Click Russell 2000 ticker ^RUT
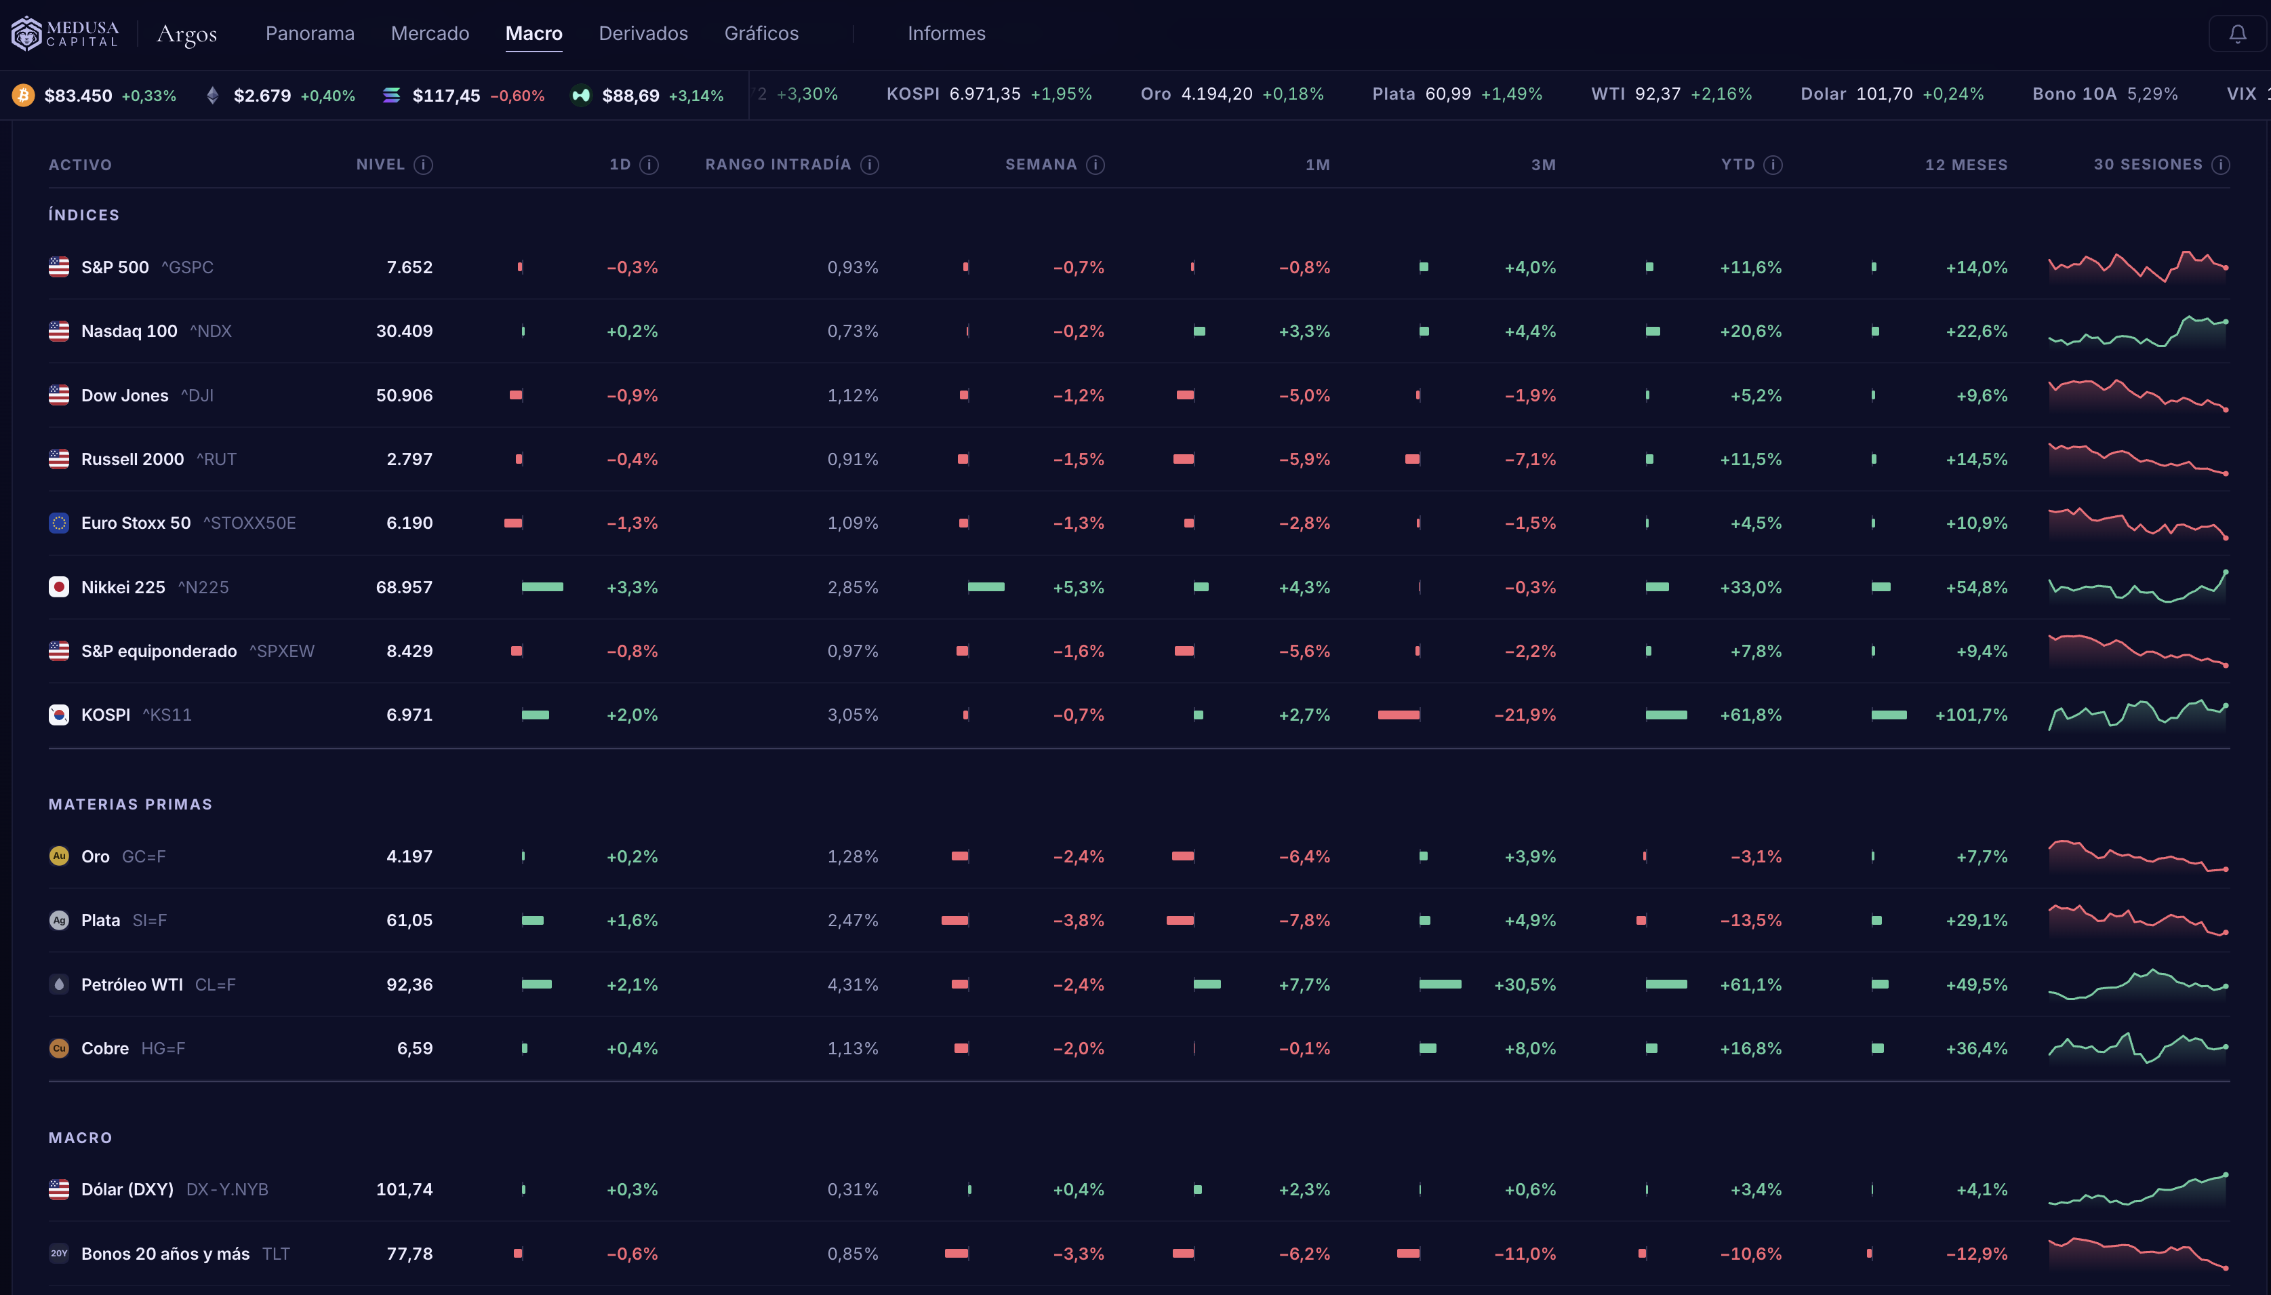 [216, 459]
